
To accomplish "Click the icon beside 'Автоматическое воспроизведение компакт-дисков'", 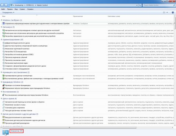I will 4,30.
